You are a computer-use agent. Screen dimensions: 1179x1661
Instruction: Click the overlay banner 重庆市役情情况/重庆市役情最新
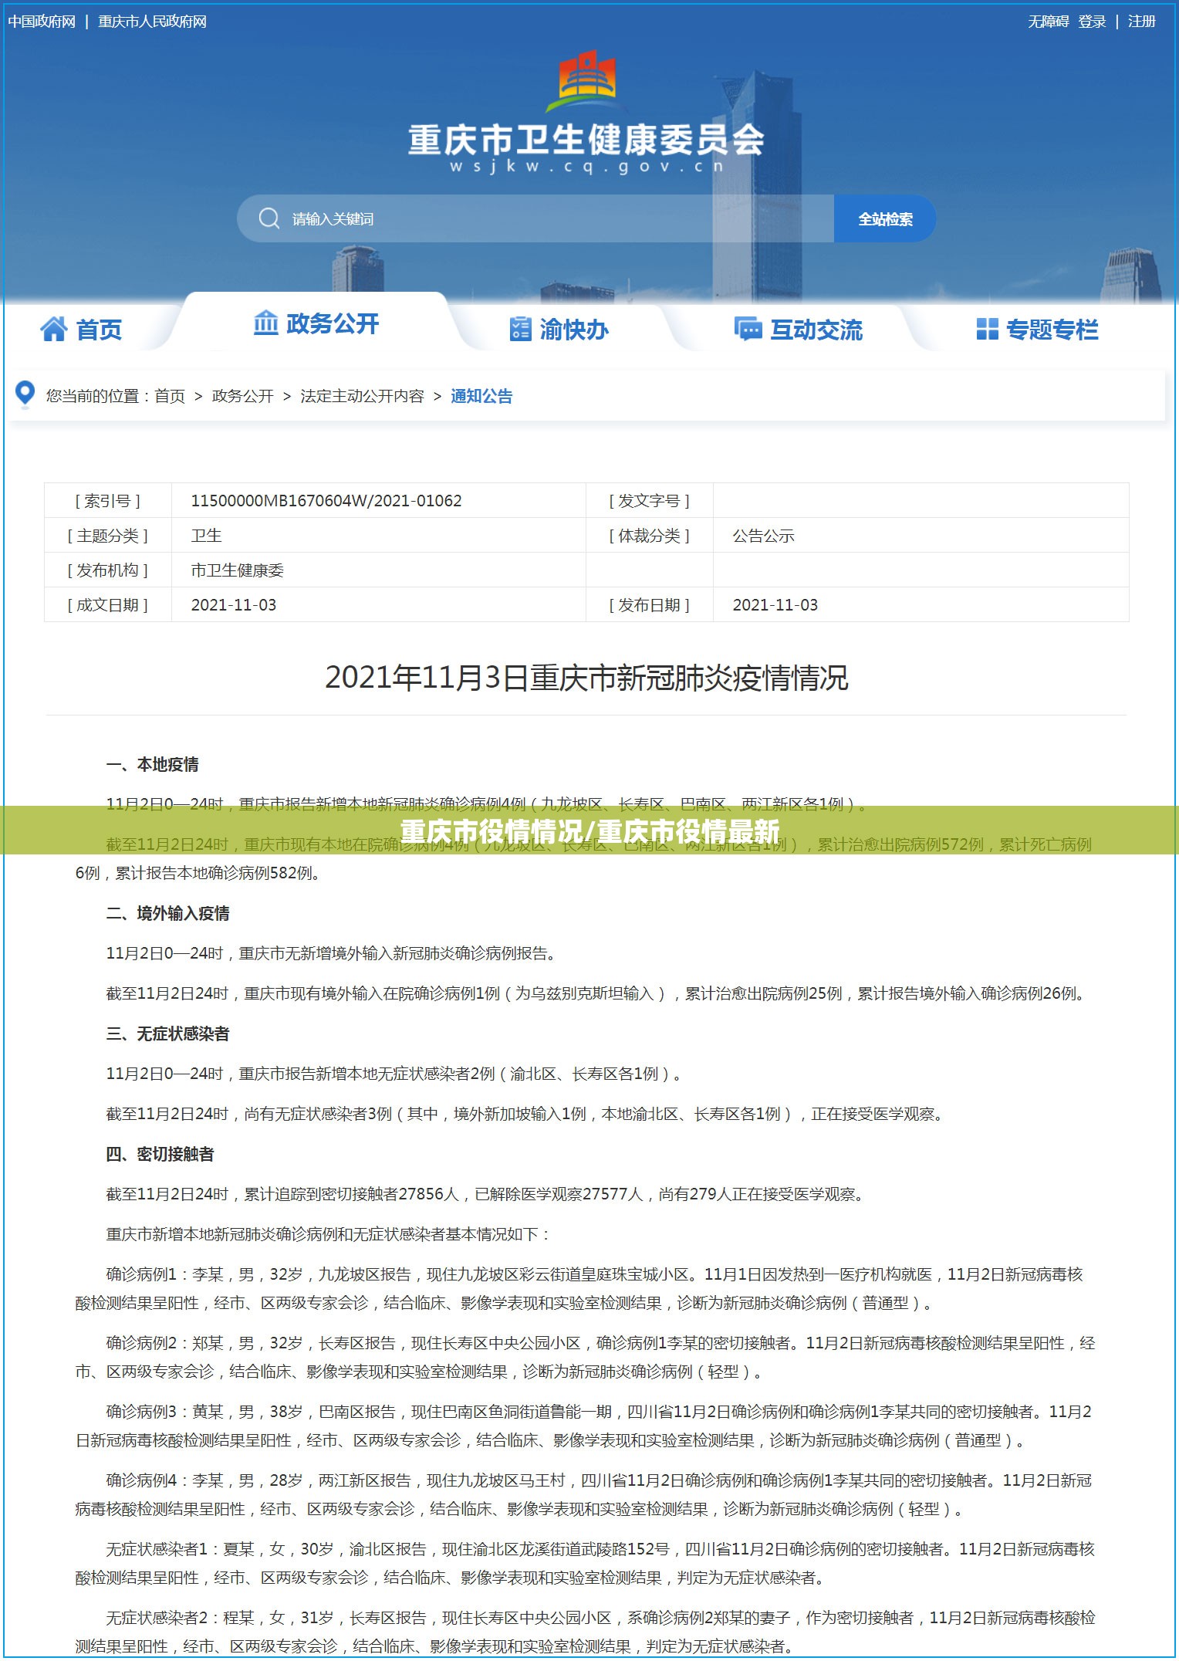(x=589, y=830)
